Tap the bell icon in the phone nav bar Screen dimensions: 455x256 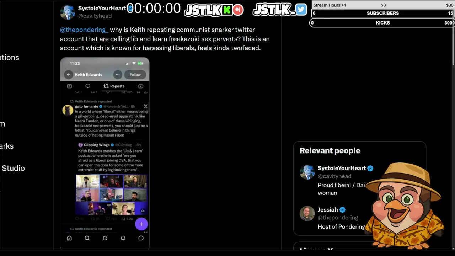(x=123, y=238)
